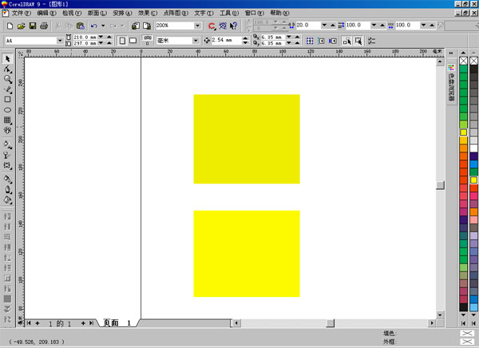
Task: Select the lower yellow rectangle on canvas
Action: pyautogui.click(x=247, y=254)
